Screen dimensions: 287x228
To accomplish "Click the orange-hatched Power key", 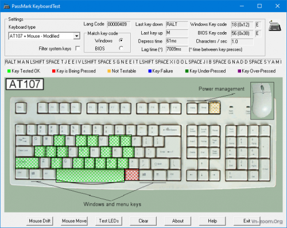I will click(215, 108).
